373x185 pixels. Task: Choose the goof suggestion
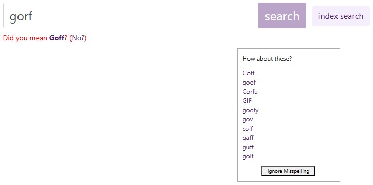(x=249, y=83)
